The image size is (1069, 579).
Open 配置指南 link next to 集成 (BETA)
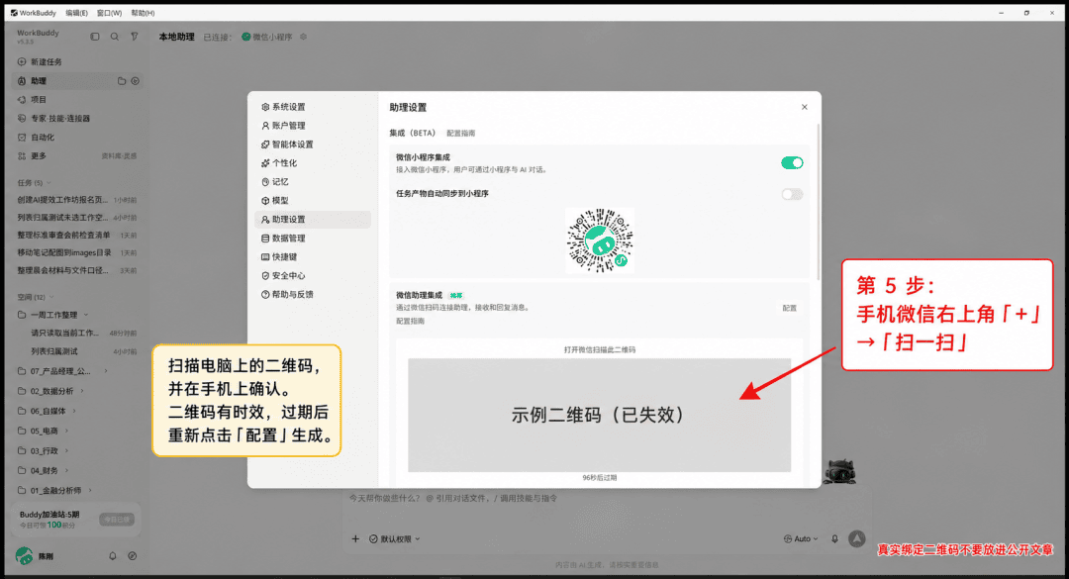click(x=461, y=134)
